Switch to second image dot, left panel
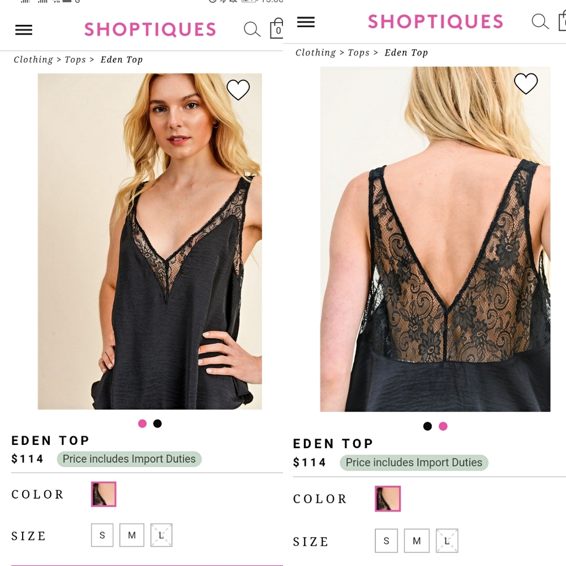The image size is (566, 566). (x=157, y=423)
